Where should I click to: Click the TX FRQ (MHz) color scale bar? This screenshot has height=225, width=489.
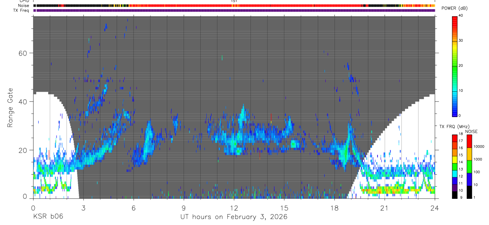(x=455, y=167)
